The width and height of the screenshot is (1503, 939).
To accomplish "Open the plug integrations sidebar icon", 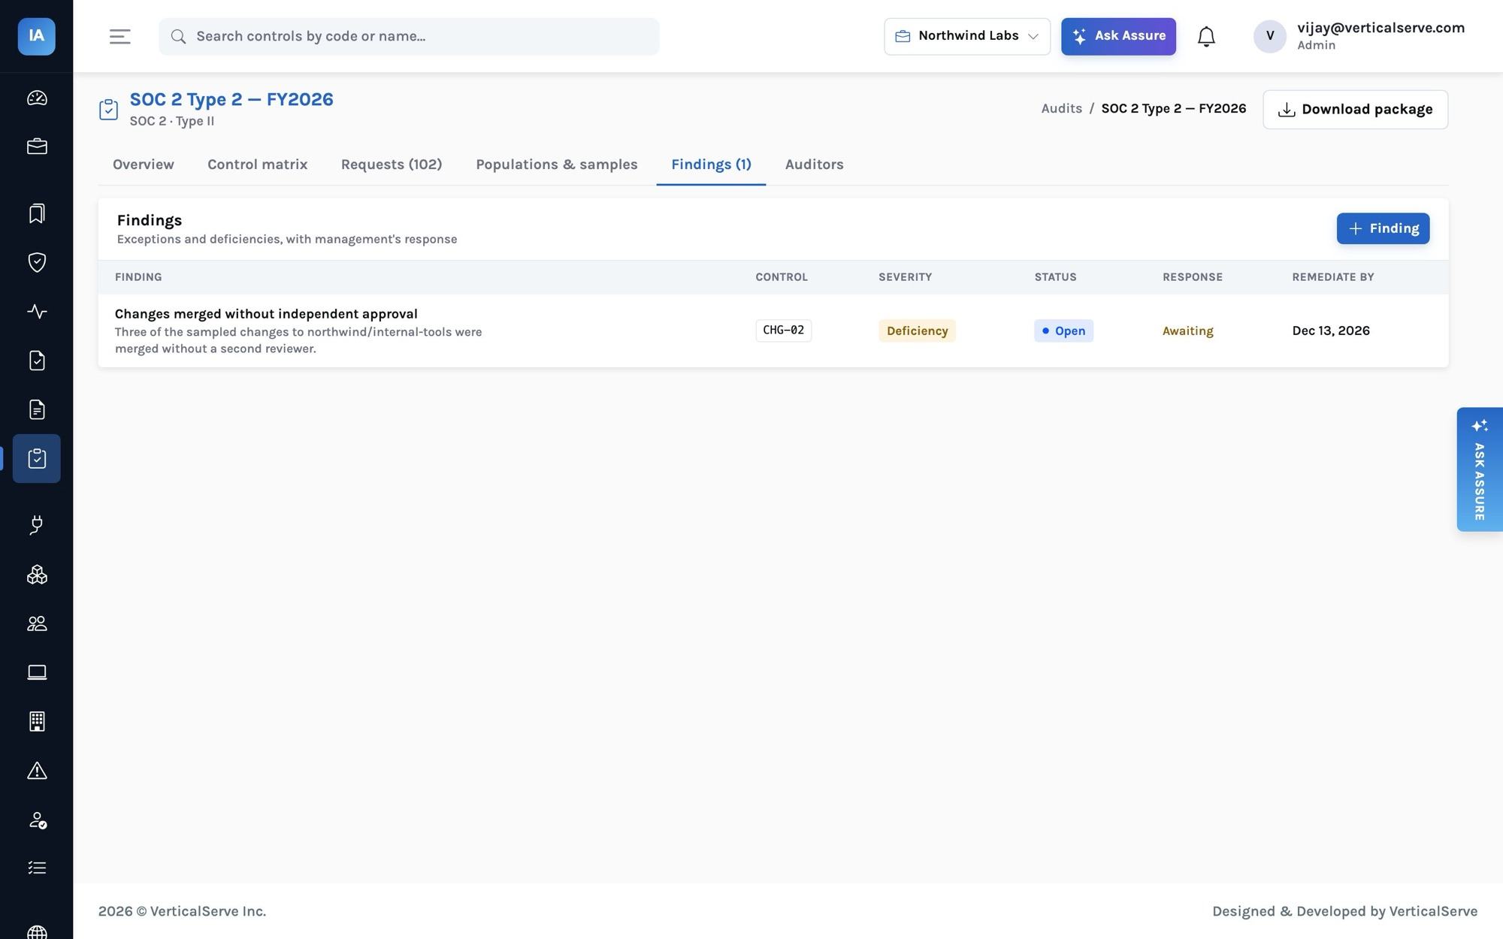I will click(37, 525).
